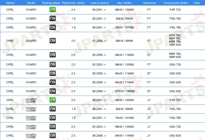The width and height of the screenshot is (205, 140).
Task: Click the ON diesel icon in the 66kW / 90KM row
Action: pyautogui.click(x=52, y=41)
